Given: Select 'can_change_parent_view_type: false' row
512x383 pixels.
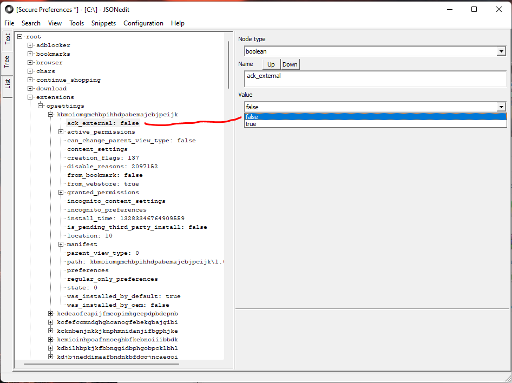Looking at the screenshot, I should click(x=132, y=140).
